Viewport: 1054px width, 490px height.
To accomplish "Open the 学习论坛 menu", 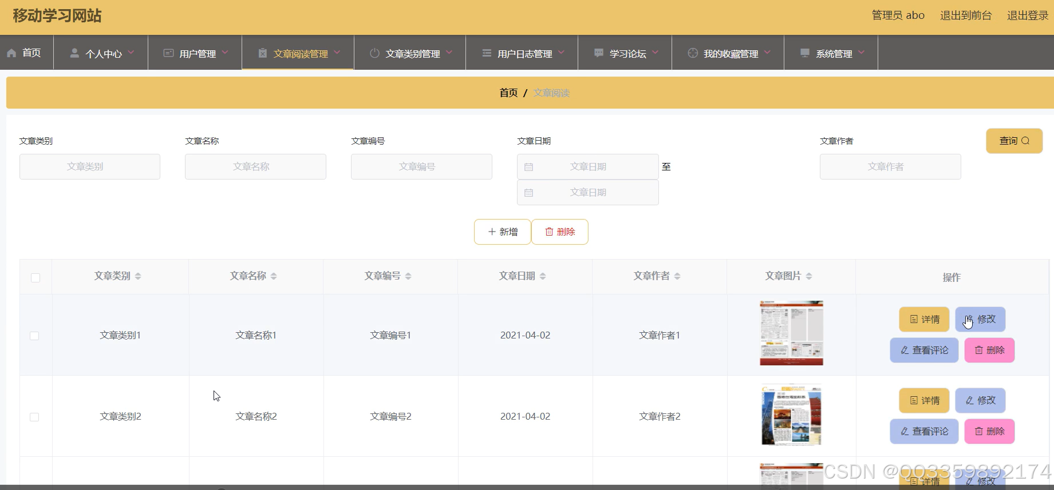I will coord(625,53).
